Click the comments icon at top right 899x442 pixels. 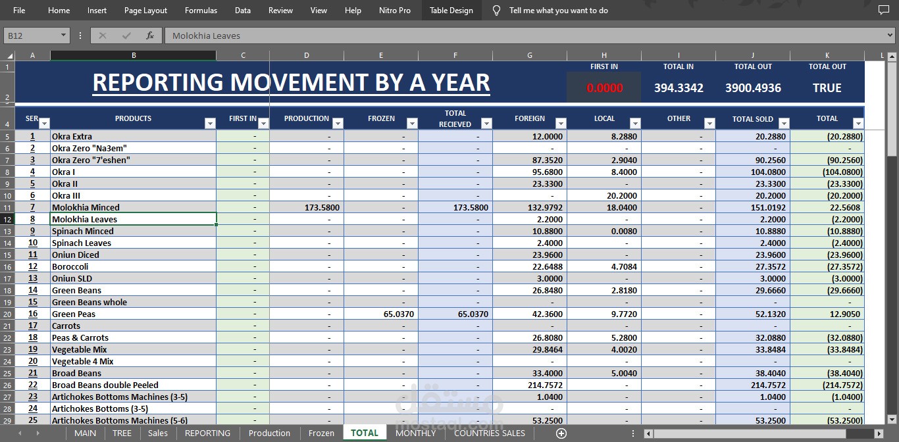click(x=883, y=11)
